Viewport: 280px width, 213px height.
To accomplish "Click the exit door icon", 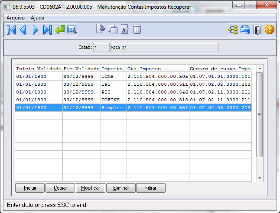I will click(x=257, y=29).
